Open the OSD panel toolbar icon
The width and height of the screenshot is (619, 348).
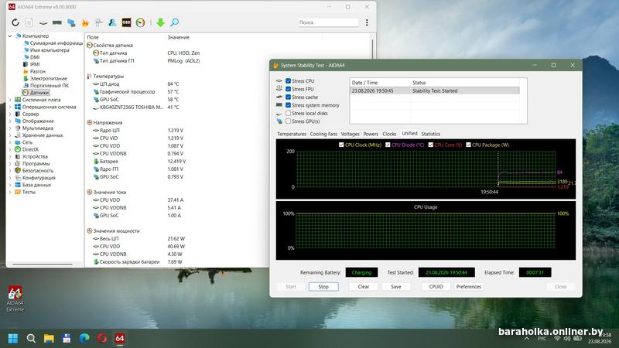[126, 22]
